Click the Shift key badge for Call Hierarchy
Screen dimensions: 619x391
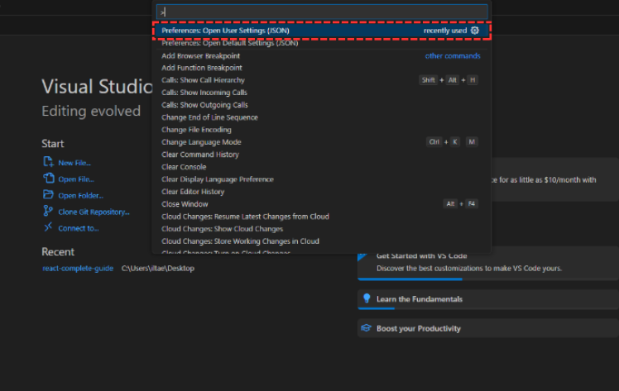pos(428,80)
